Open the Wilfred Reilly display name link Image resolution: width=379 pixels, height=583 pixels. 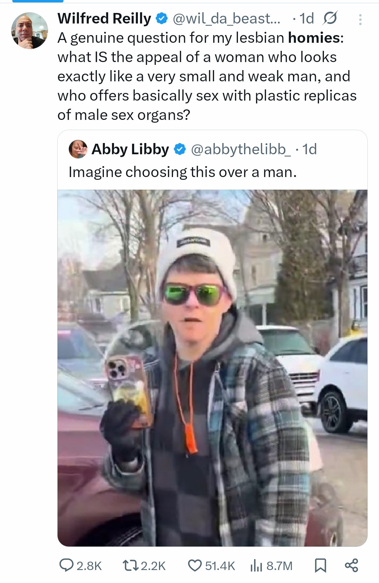pos(104,18)
